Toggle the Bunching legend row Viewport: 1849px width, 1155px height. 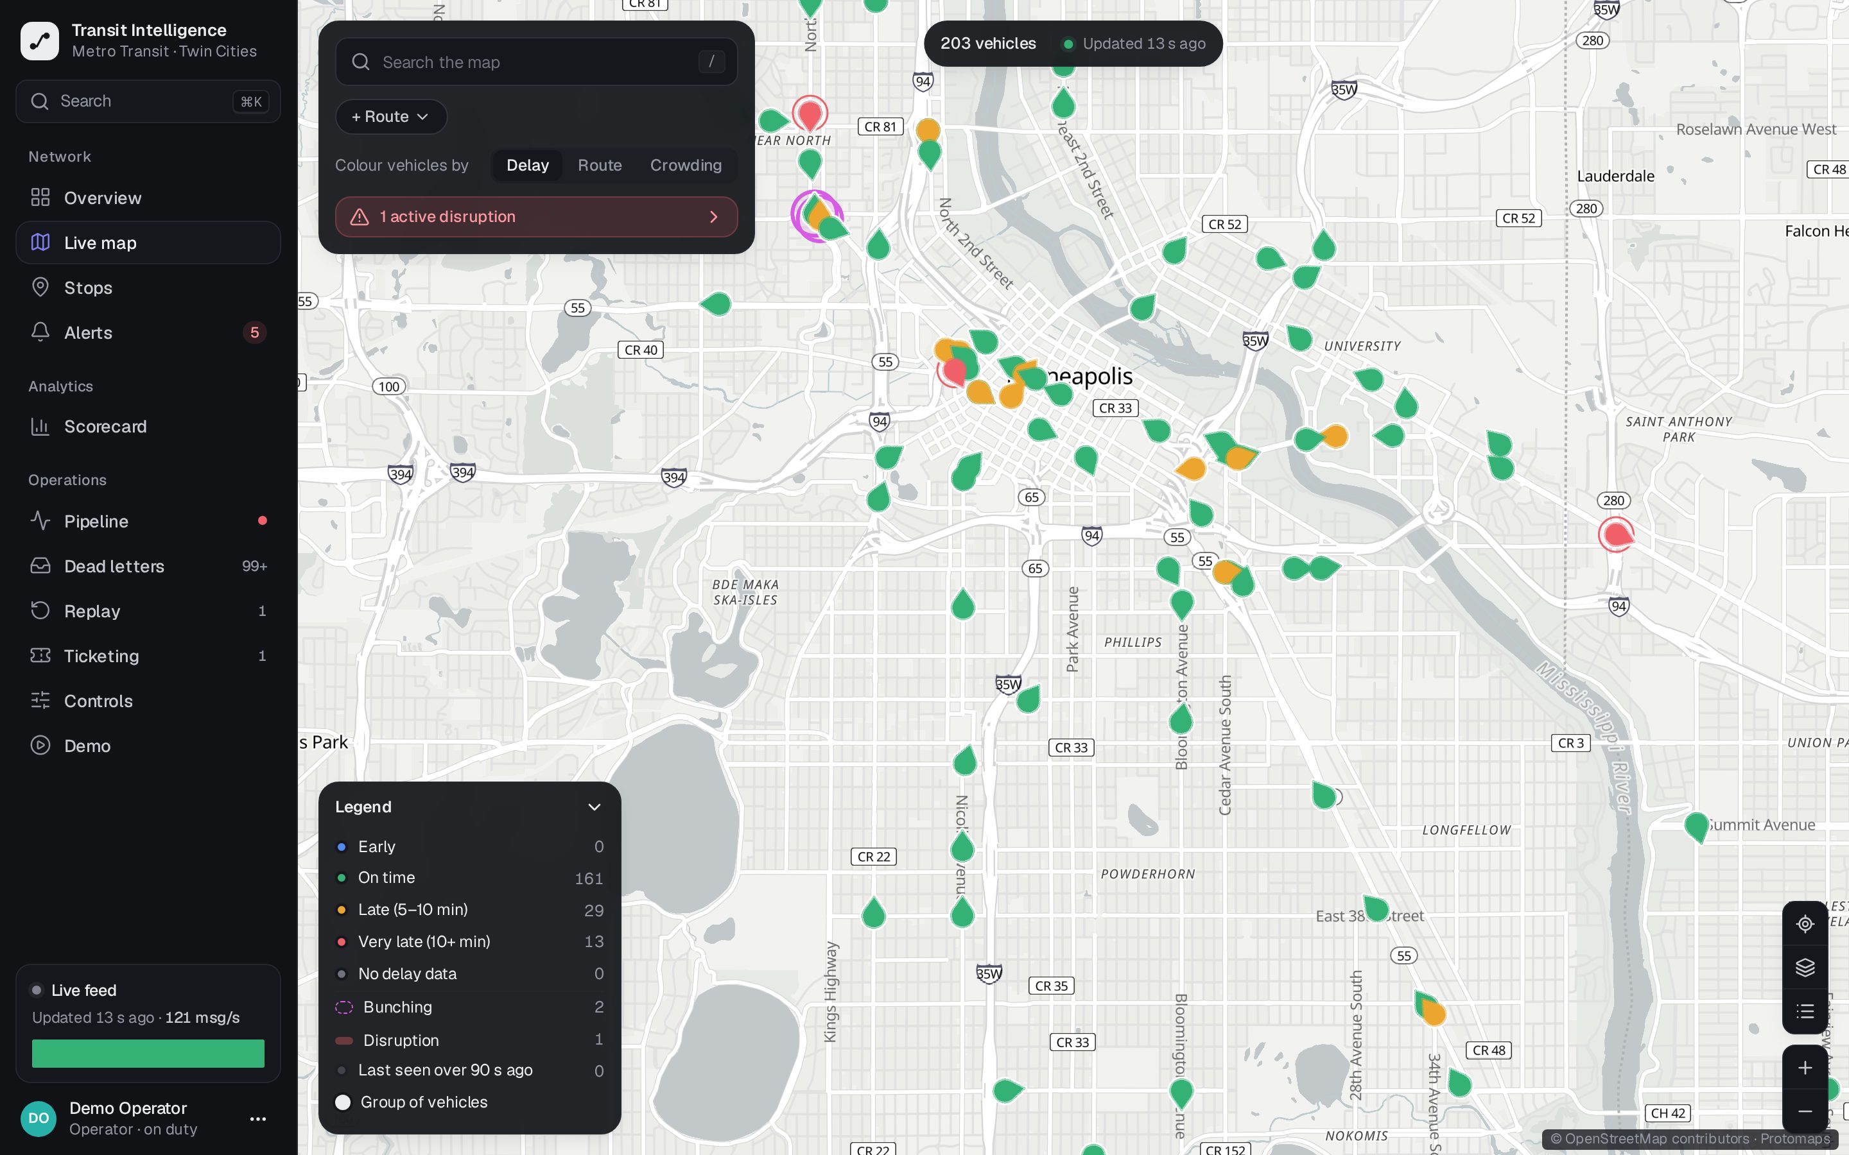point(469,1007)
